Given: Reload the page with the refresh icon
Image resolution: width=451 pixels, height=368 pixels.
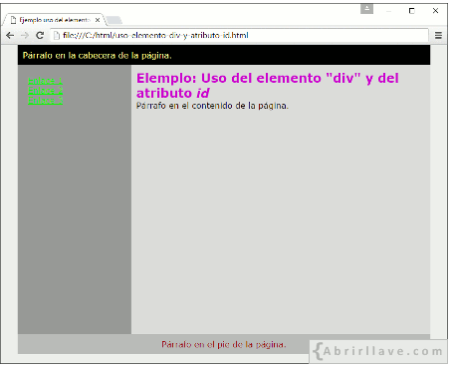Looking at the screenshot, I should (x=40, y=35).
